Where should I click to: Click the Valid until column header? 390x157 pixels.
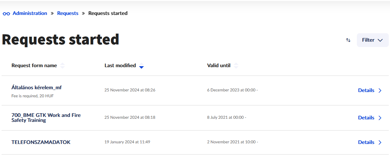[219, 66]
